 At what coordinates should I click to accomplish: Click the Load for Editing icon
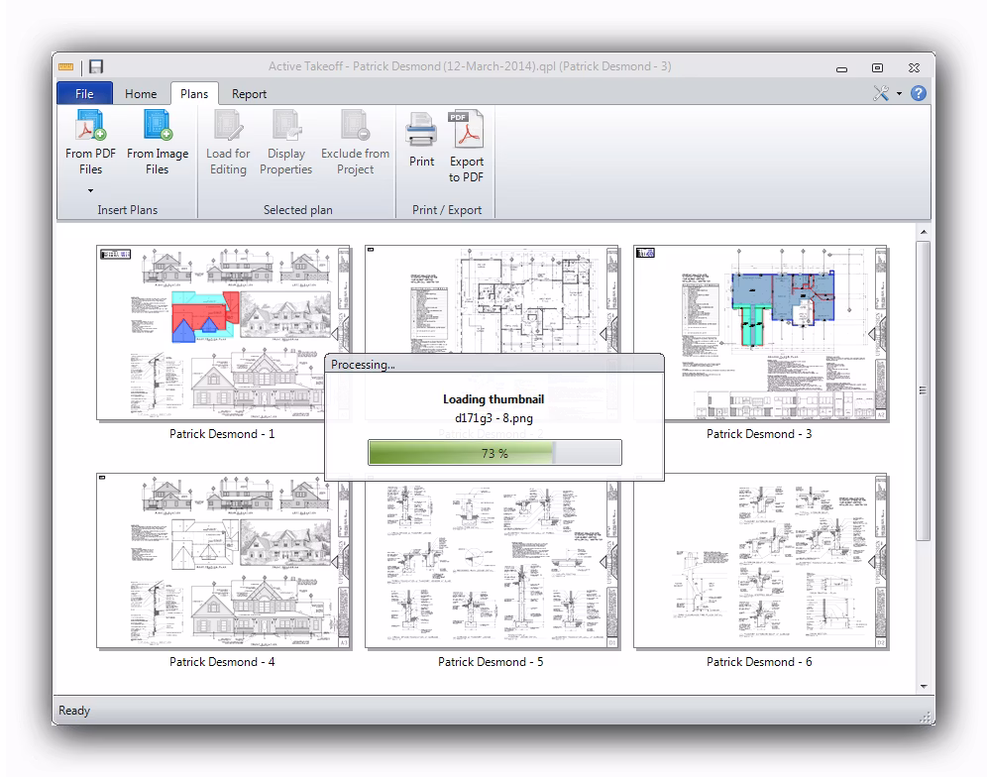(228, 127)
